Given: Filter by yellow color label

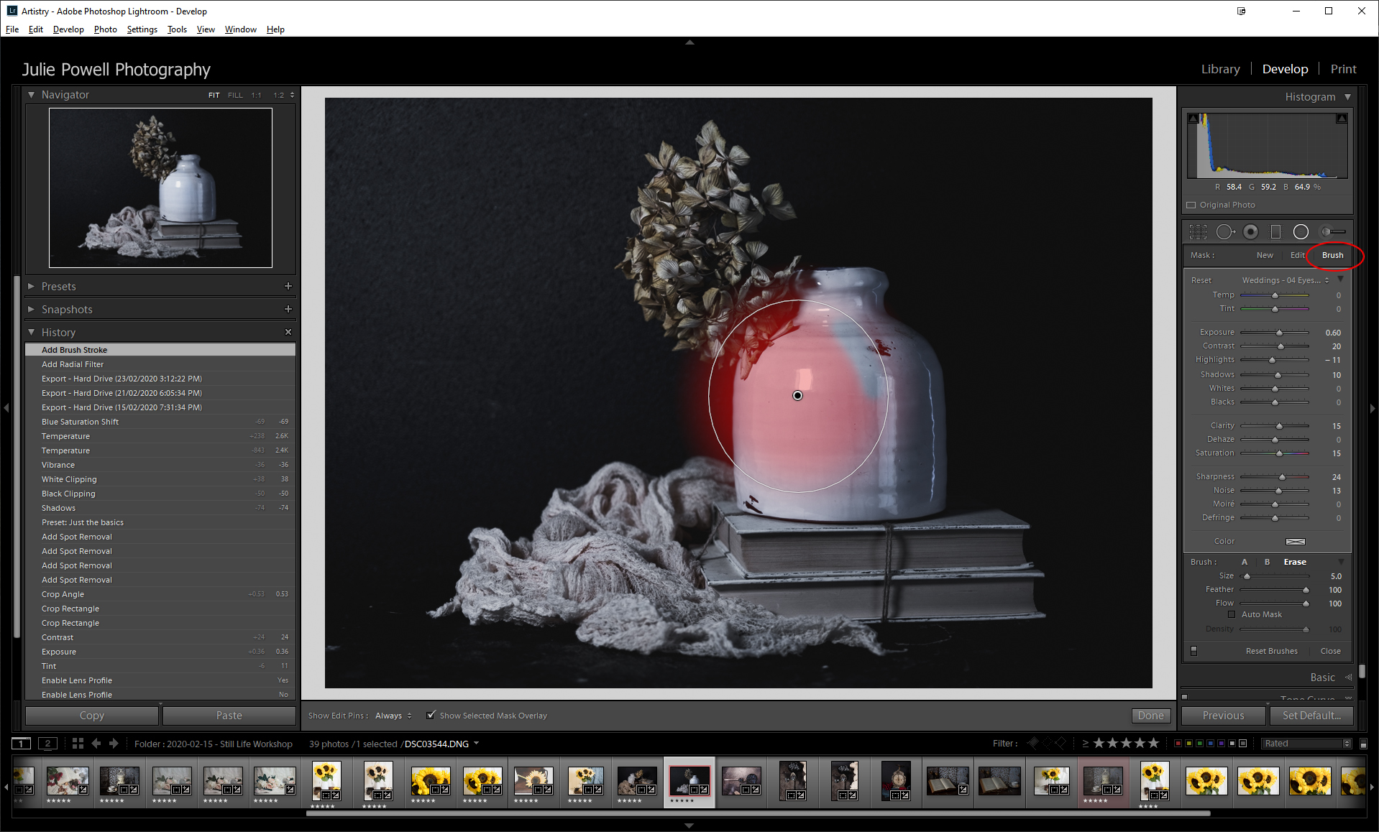Looking at the screenshot, I should [x=1188, y=744].
